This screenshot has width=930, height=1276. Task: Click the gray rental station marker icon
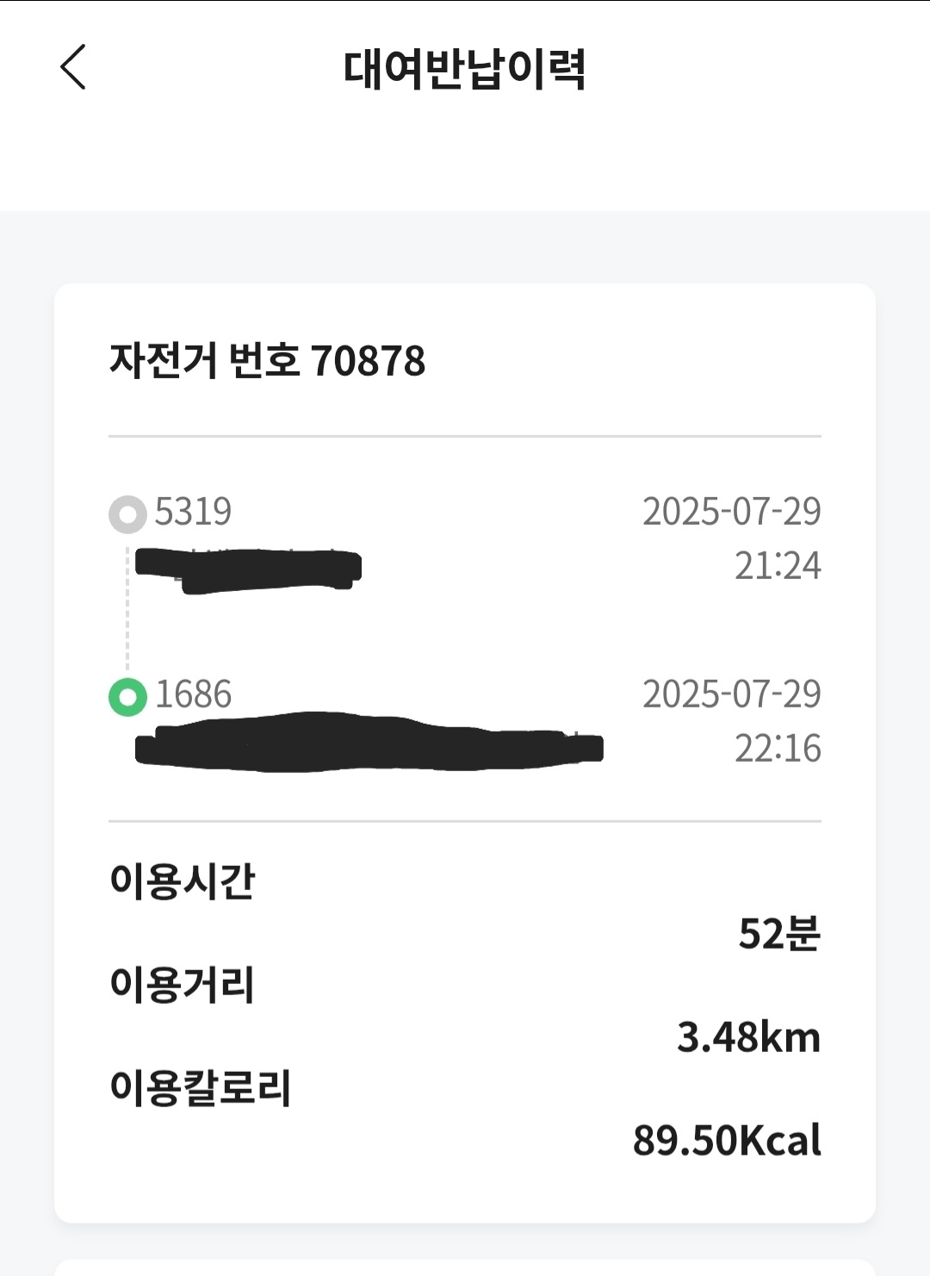click(127, 515)
